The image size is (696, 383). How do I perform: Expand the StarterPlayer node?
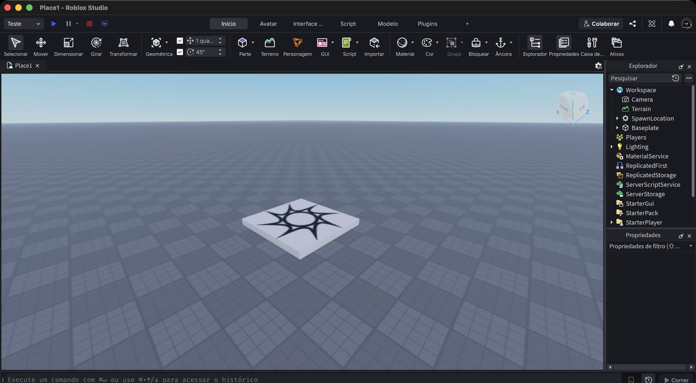(x=612, y=222)
